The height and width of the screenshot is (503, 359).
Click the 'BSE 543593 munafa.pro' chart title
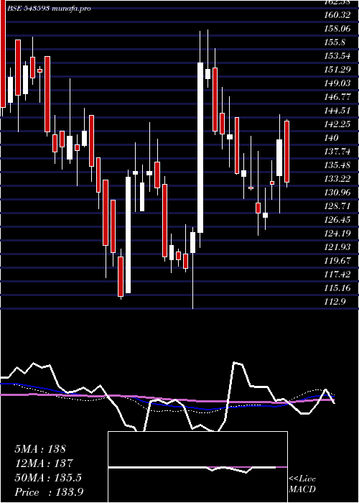49,9
